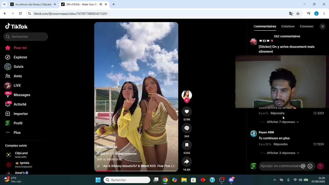Click the TikTok logo
This screenshot has height=185, width=329.
pos(16,26)
